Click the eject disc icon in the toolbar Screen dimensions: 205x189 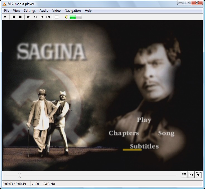[5, 17]
